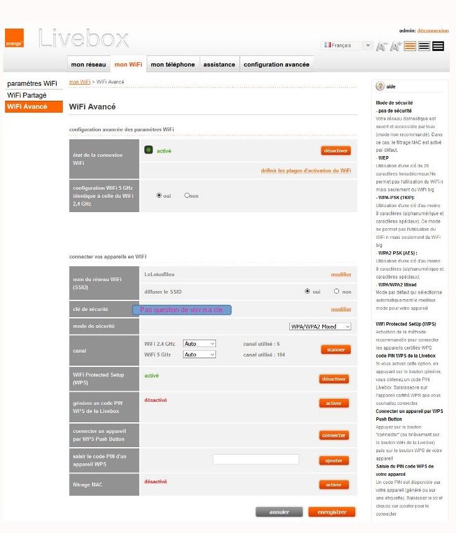Click mon WiFi breadcrumb link
Viewport: 456px width, 533px height.
coord(80,82)
